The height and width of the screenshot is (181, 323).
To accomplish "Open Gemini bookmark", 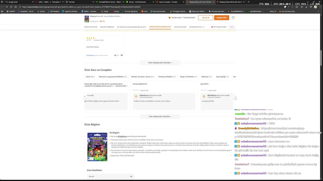I will coord(41,11).
